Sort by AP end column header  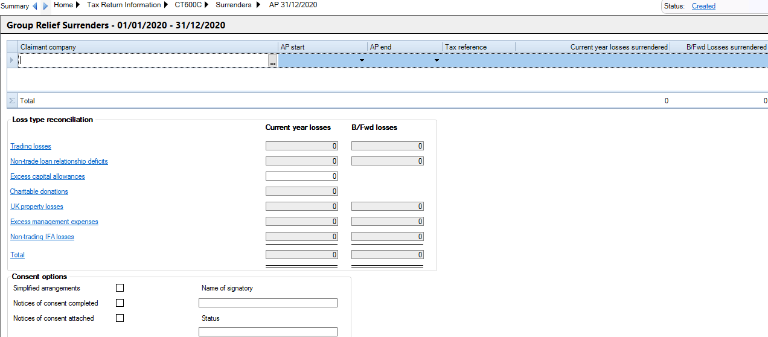405,47
